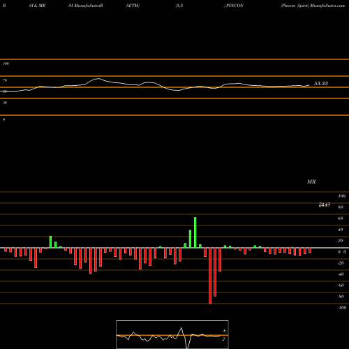Click the MunafaSutra.com header text
Screen dimensions: 349x349
[327, 6]
